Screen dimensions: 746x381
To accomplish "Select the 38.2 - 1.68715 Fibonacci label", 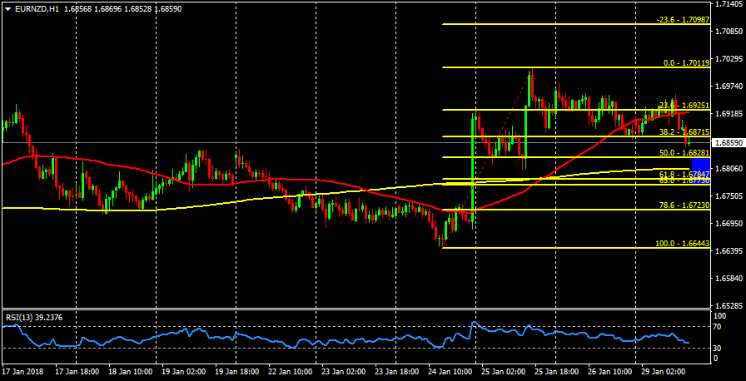I will pyautogui.click(x=684, y=131).
